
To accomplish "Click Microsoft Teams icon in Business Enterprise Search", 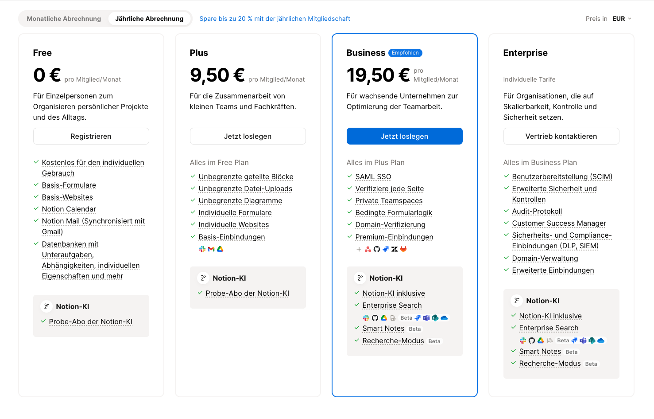I will click(426, 318).
